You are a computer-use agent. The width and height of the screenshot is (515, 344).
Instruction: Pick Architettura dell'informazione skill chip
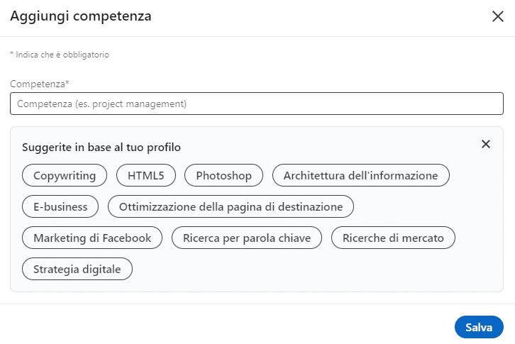point(360,175)
